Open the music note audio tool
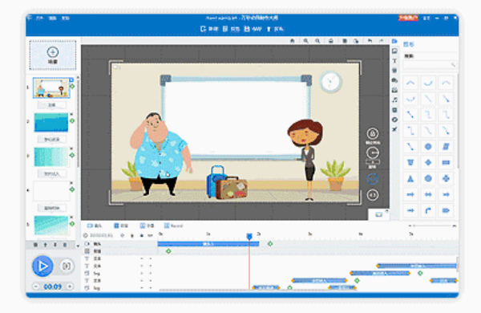The width and height of the screenshot is (481, 313). [394, 100]
